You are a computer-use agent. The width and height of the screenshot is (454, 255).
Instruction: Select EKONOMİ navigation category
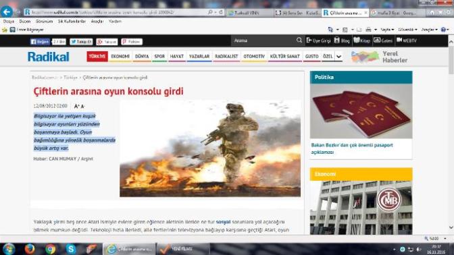click(x=120, y=57)
